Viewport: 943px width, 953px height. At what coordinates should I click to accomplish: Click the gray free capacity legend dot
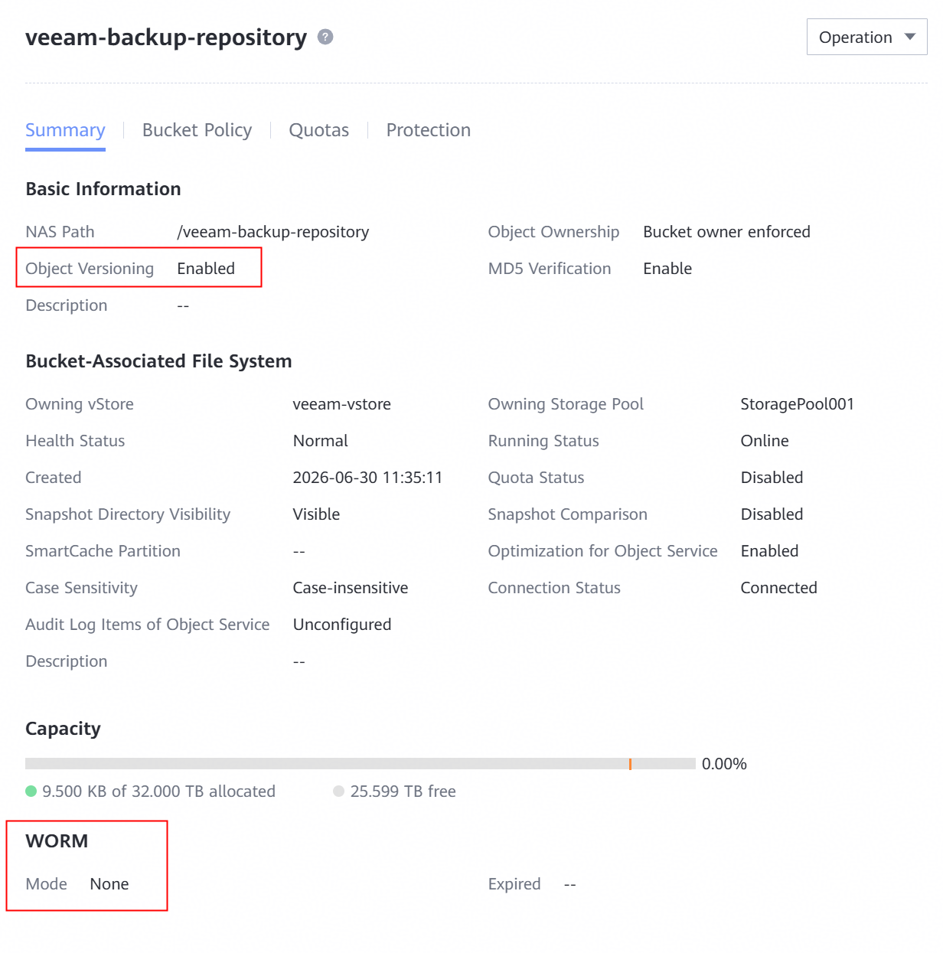pos(339,791)
